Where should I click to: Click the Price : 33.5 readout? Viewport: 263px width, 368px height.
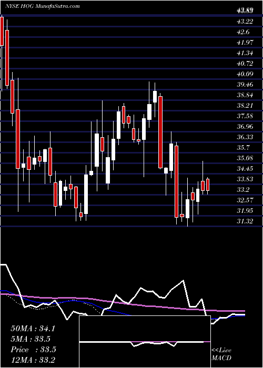(x=33, y=350)
